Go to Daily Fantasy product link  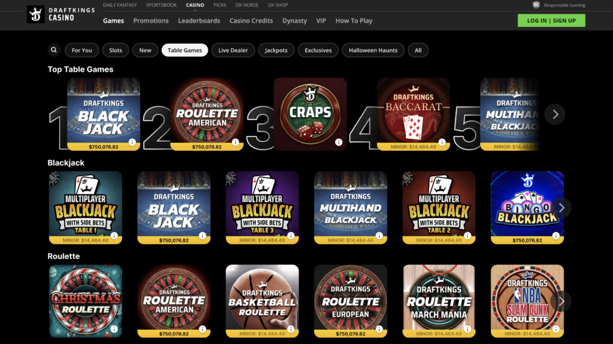pos(120,5)
